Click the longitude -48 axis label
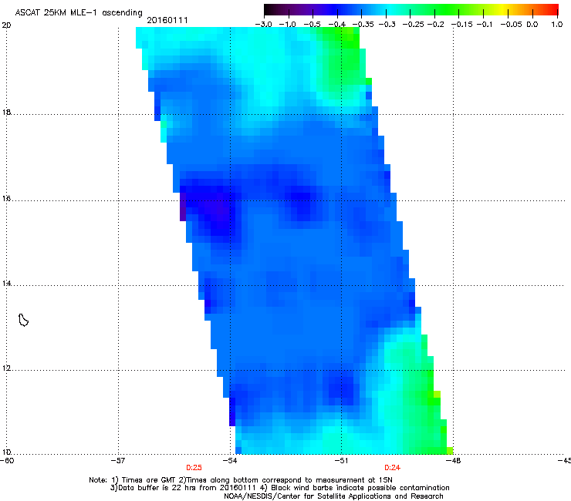The image size is (571, 501). (x=454, y=461)
